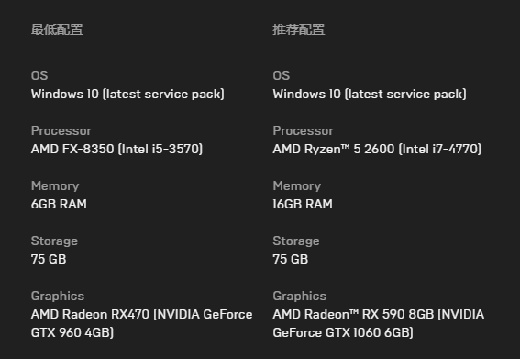Image resolution: width=520 pixels, height=359 pixels.
Task: Click recommended Windows 10 latest service pack text
Action: pos(370,94)
